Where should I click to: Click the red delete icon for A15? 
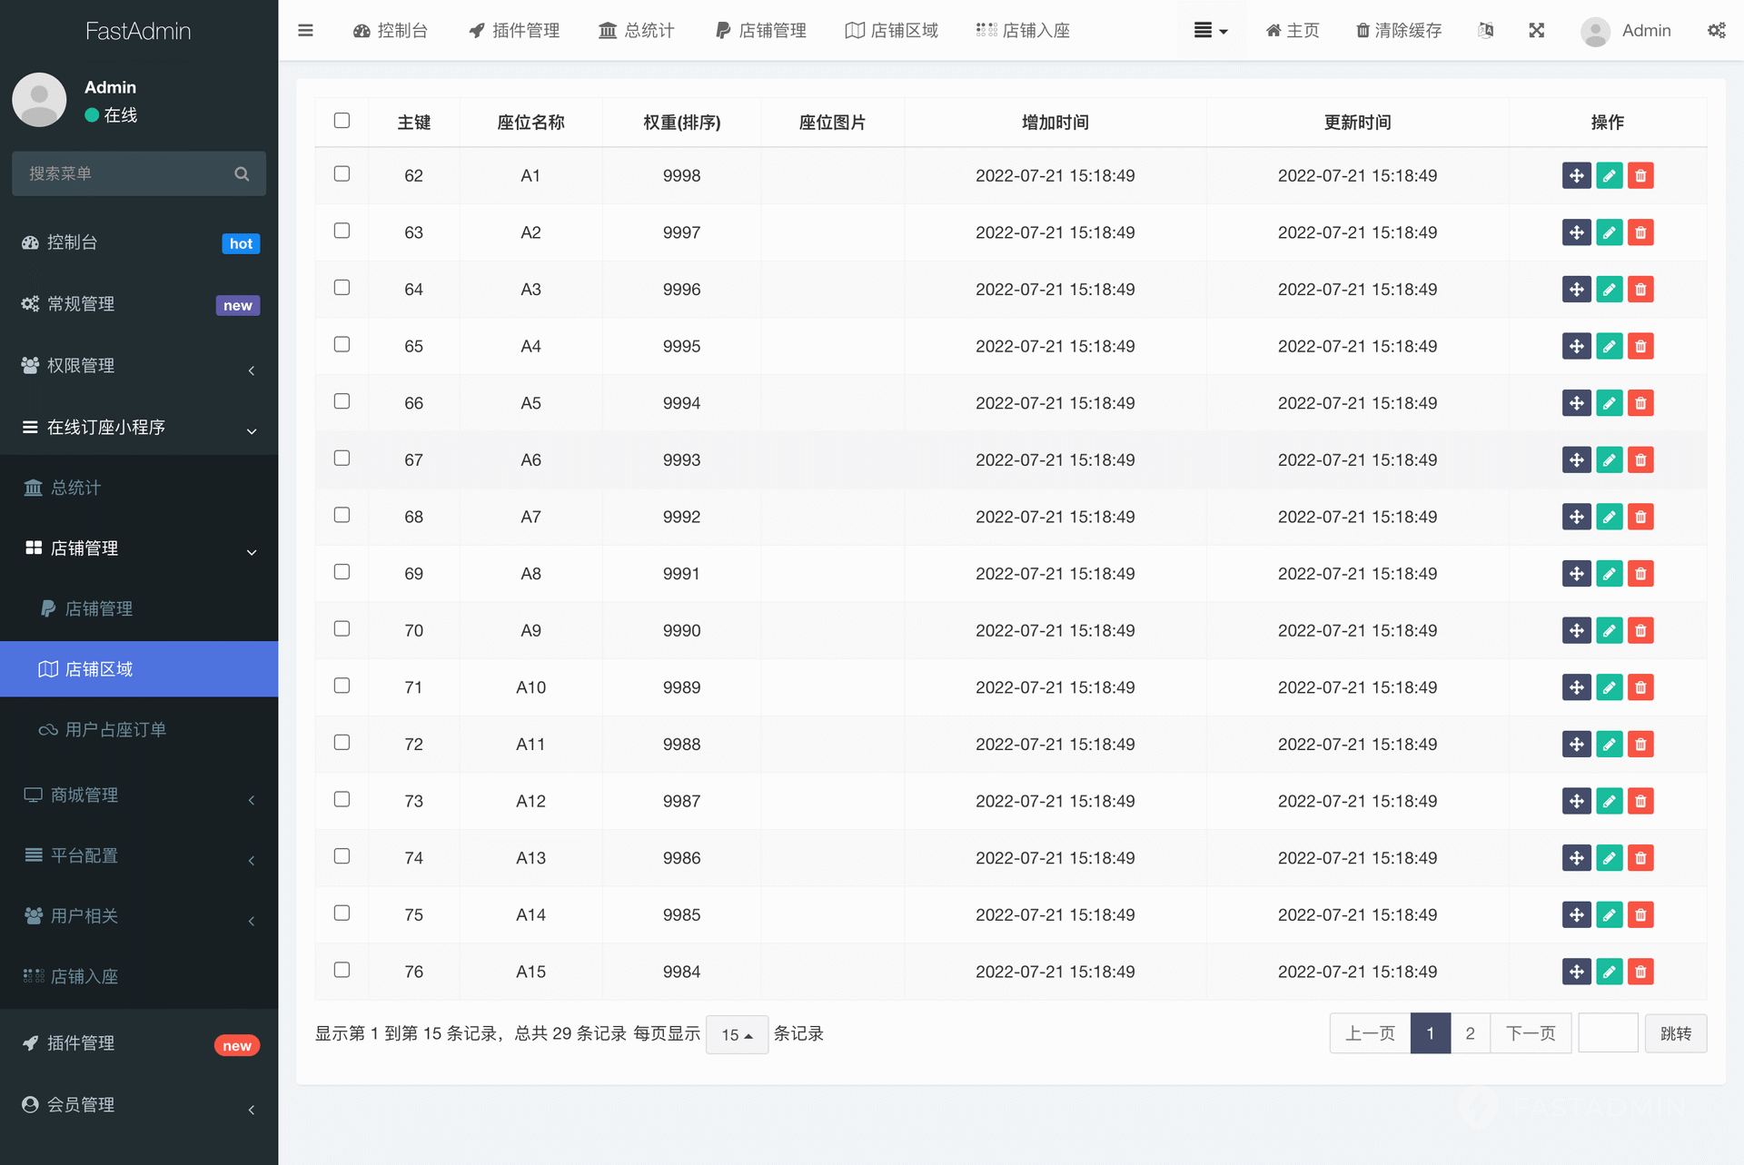[1640, 972]
